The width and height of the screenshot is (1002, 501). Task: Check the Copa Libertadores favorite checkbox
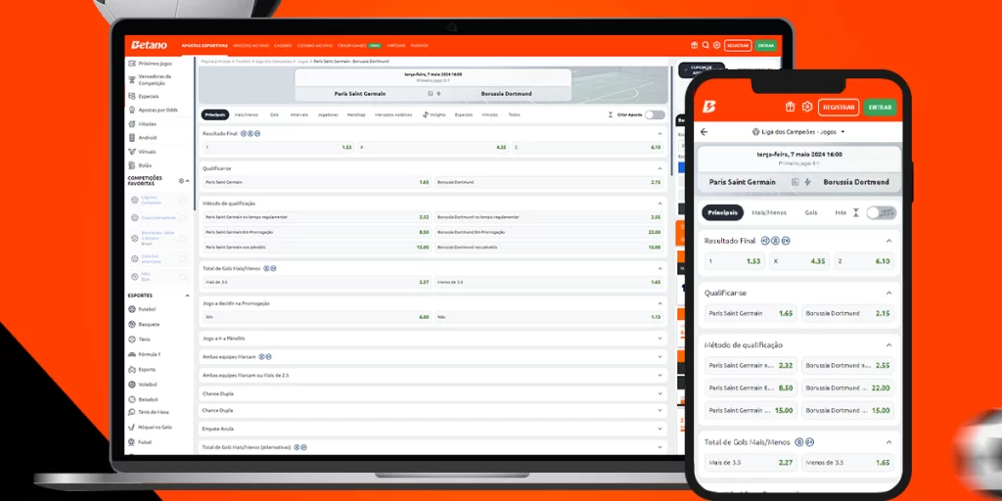[x=183, y=218]
